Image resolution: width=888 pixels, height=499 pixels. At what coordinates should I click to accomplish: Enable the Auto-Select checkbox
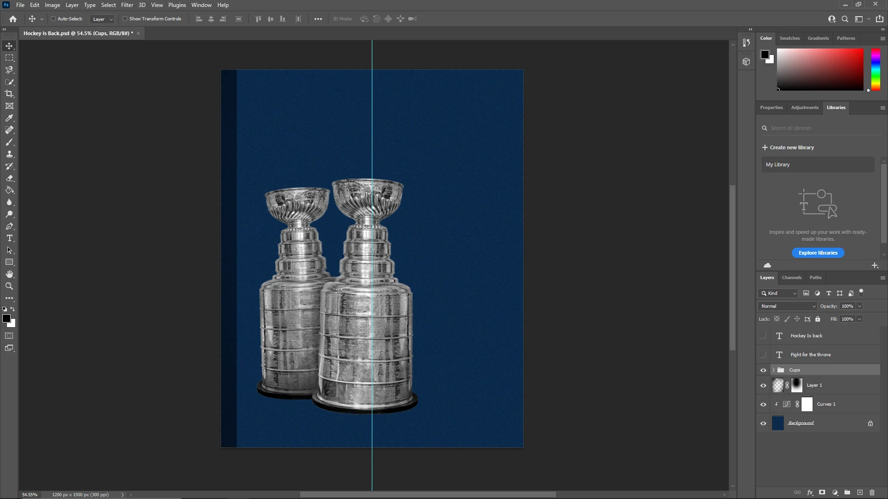pyautogui.click(x=53, y=19)
